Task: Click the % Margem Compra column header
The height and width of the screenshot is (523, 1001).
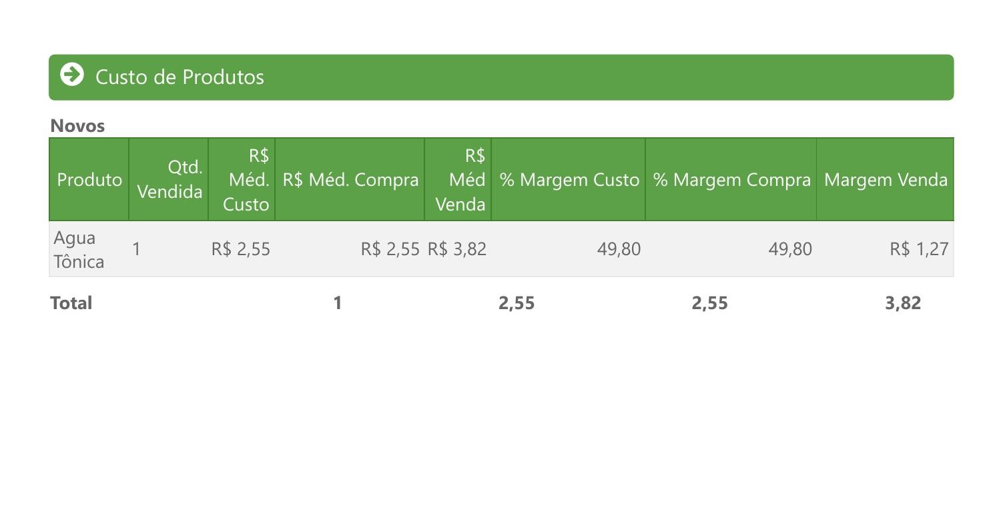Action: tap(731, 180)
